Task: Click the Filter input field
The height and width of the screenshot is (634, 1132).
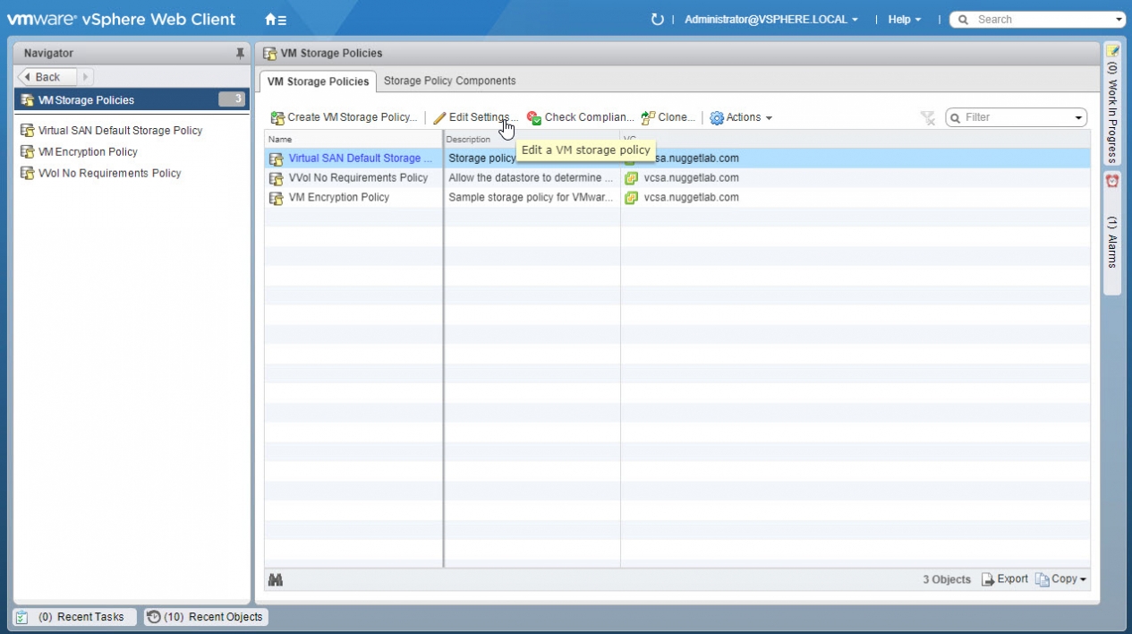Action: coord(1016,117)
